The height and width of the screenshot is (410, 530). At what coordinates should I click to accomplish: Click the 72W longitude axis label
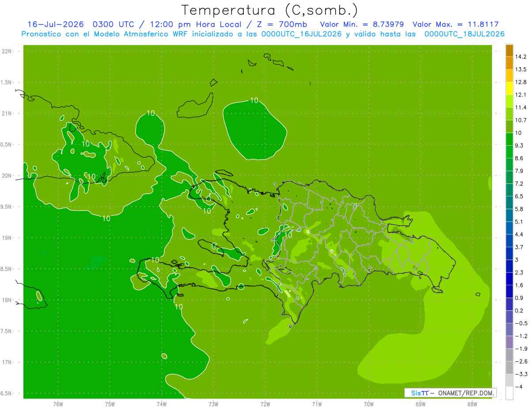(x=265, y=404)
